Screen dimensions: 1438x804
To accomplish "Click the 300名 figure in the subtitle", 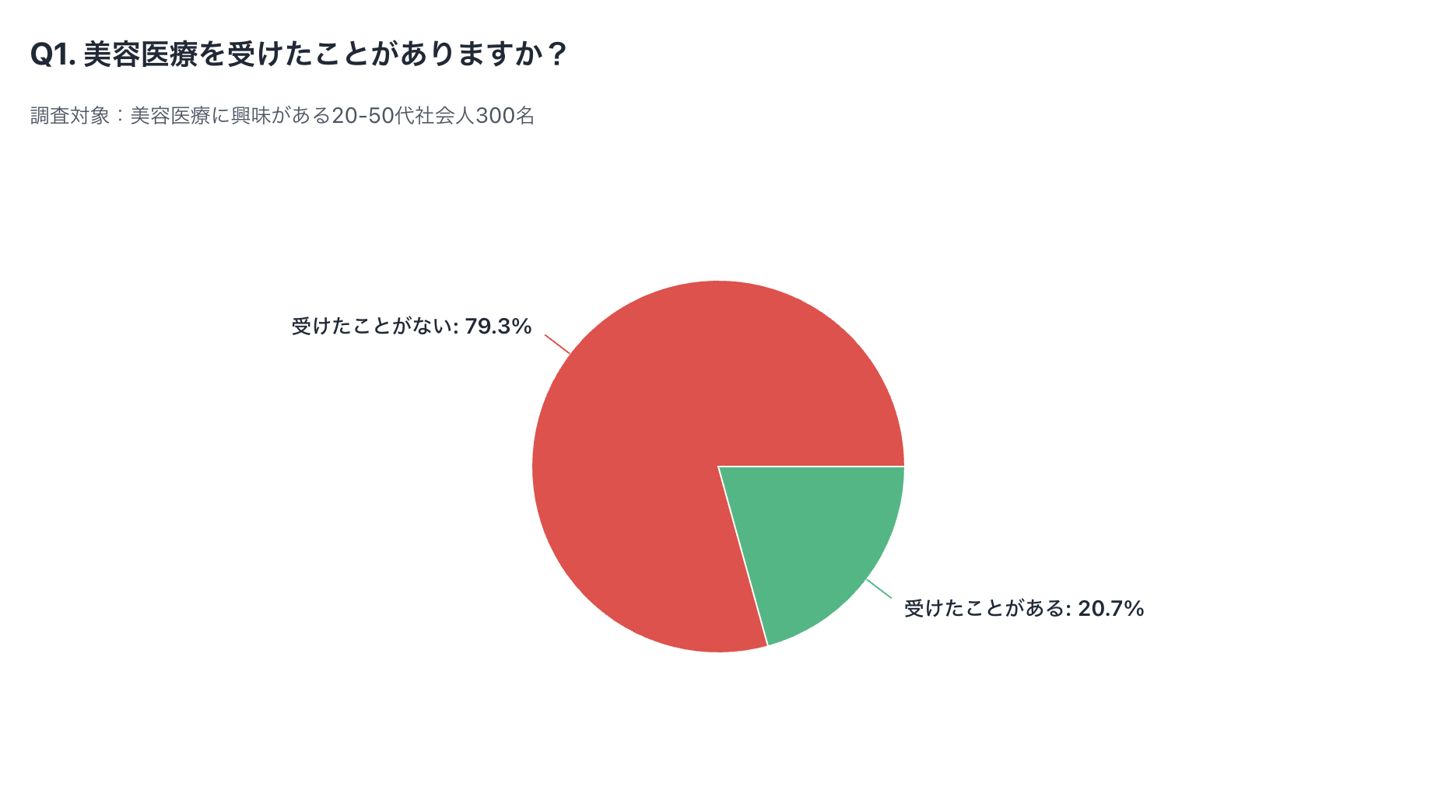I will (505, 116).
